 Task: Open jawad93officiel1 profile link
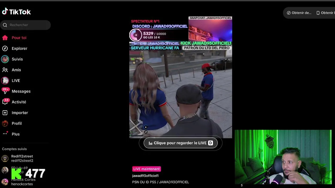click(x=145, y=176)
